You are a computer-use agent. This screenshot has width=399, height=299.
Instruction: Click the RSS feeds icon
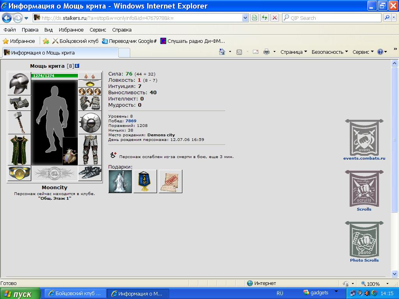point(239,52)
